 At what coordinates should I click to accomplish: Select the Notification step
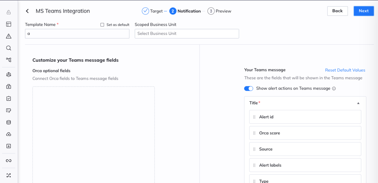(185, 11)
